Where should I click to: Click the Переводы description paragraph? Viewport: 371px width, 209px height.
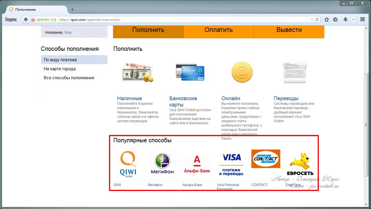[x=294, y=112]
